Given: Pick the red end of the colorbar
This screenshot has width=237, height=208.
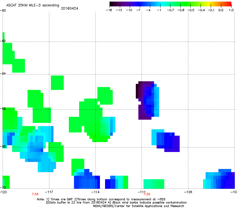Looking at the screenshot, I should click(x=230, y=4).
